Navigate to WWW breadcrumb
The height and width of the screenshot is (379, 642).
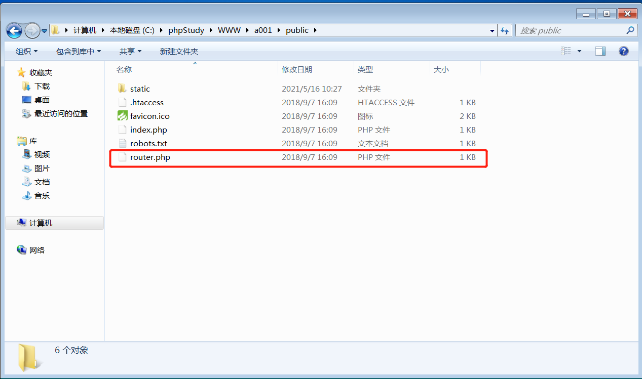tap(230, 30)
